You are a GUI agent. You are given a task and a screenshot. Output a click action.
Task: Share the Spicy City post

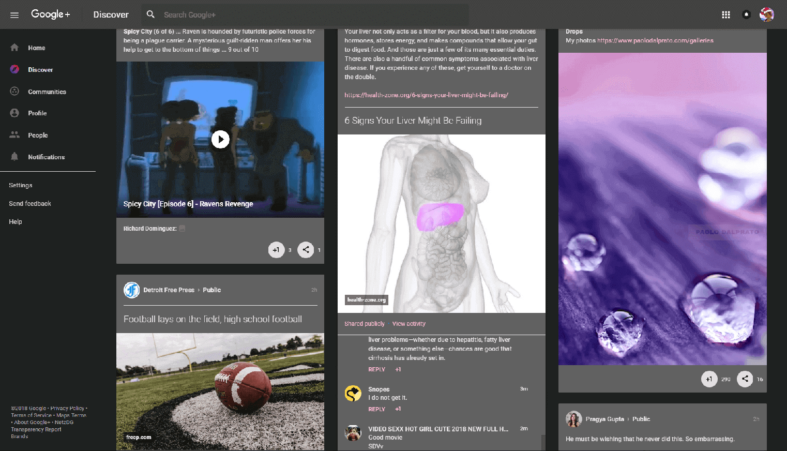(306, 250)
